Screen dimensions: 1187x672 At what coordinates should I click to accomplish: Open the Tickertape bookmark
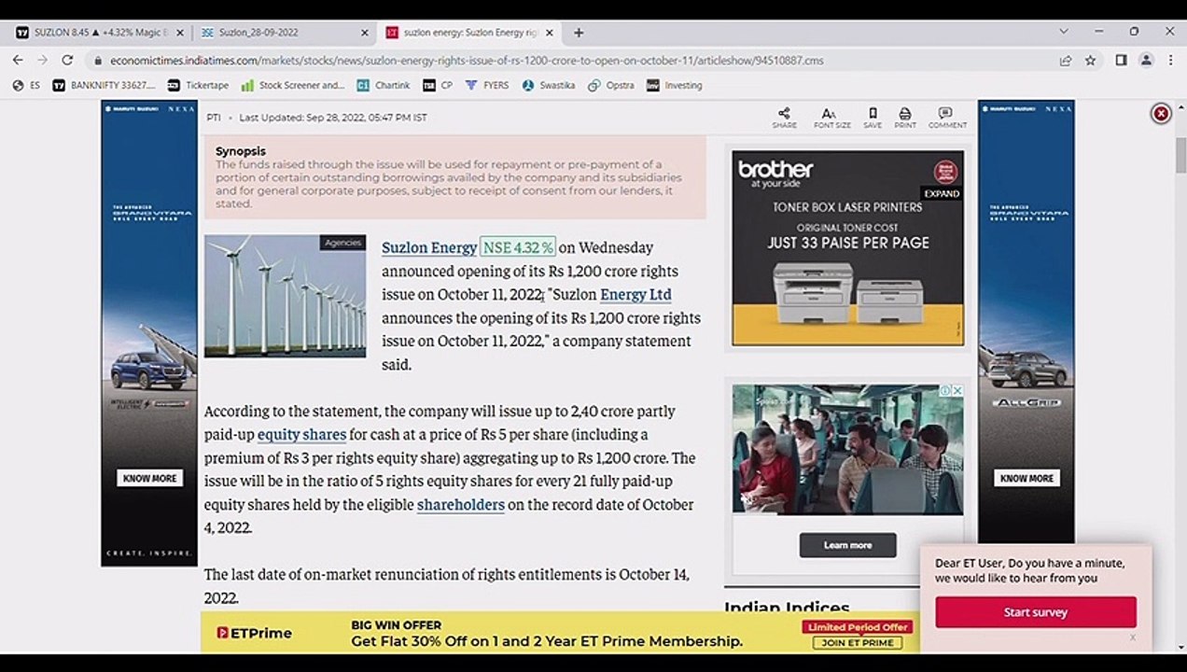point(198,85)
